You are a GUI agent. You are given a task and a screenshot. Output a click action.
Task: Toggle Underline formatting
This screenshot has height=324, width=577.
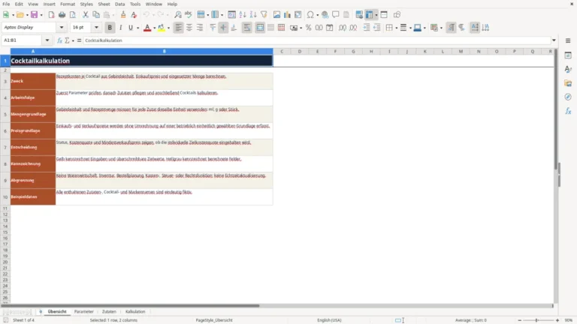click(x=130, y=28)
